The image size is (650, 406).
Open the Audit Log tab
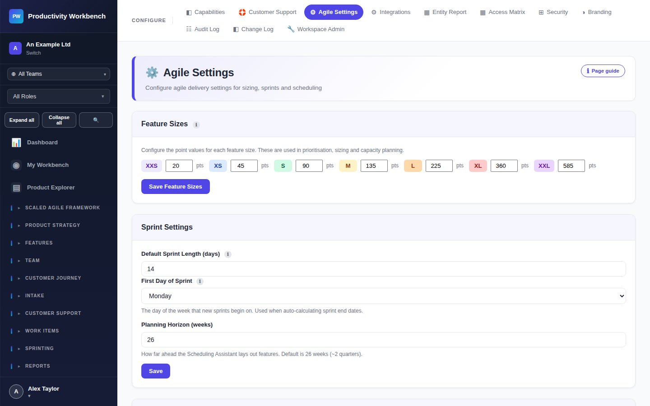click(x=203, y=29)
